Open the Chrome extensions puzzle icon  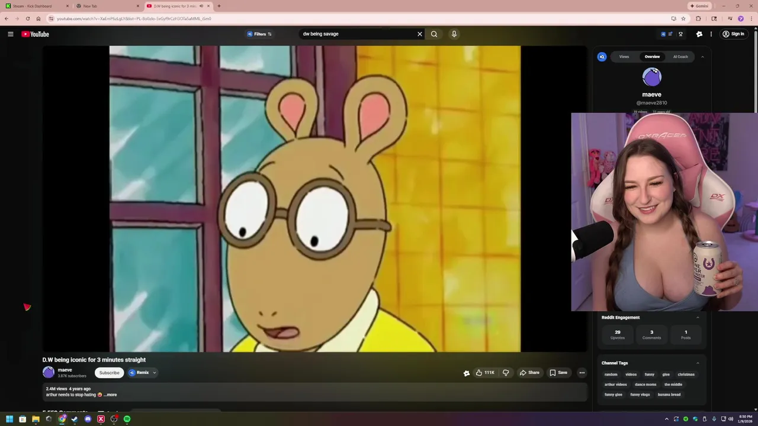click(698, 18)
